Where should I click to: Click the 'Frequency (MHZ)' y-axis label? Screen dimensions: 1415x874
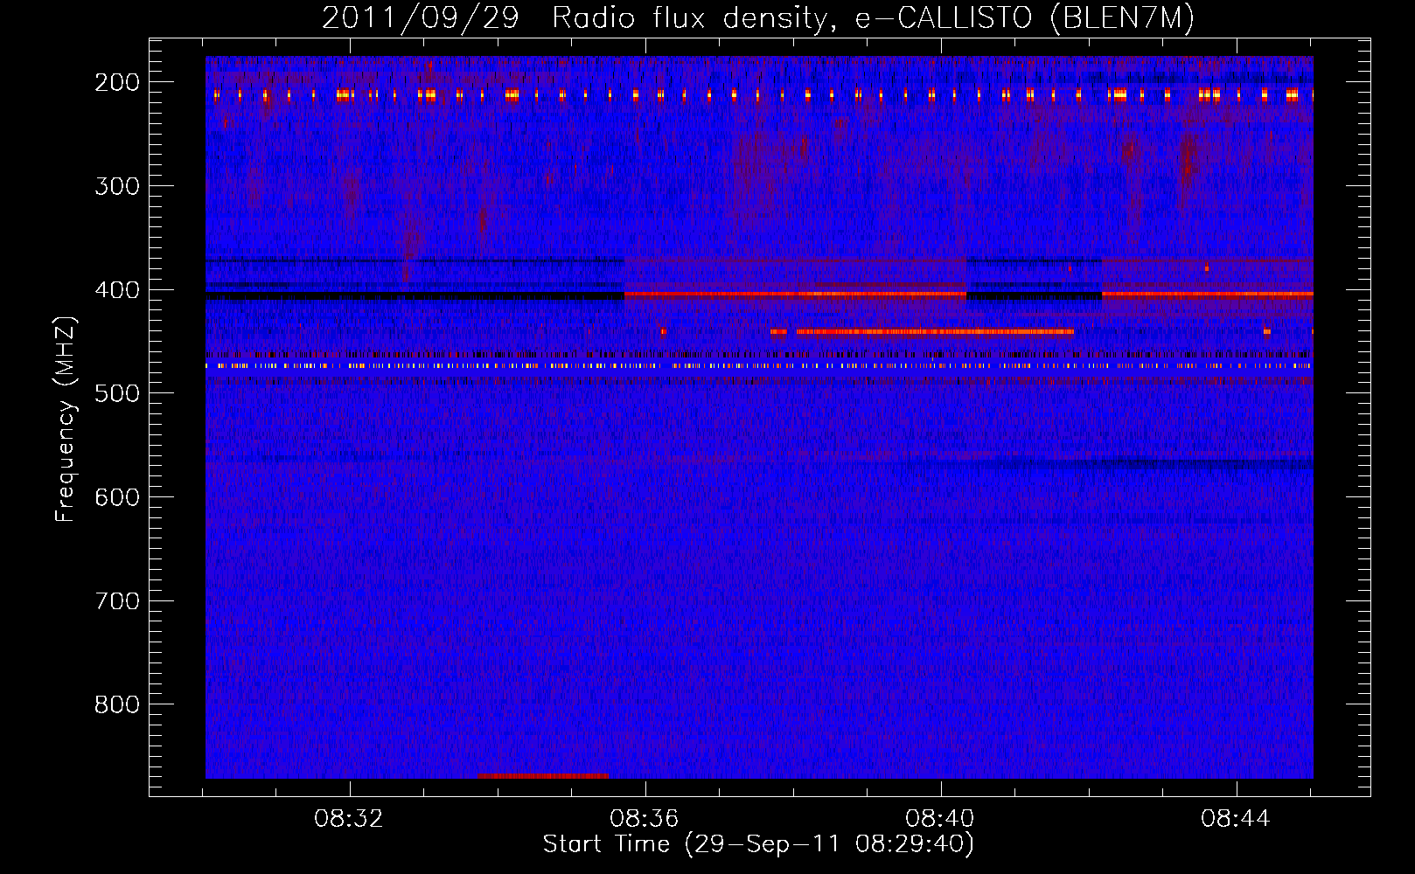tap(66, 419)
